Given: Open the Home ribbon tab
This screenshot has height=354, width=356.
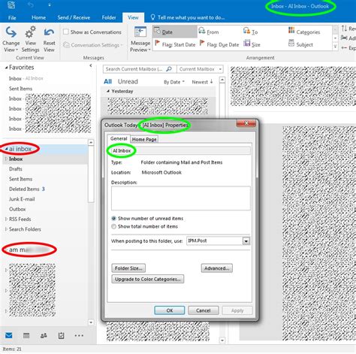Looking at the screenshot, I should (38, 17).
